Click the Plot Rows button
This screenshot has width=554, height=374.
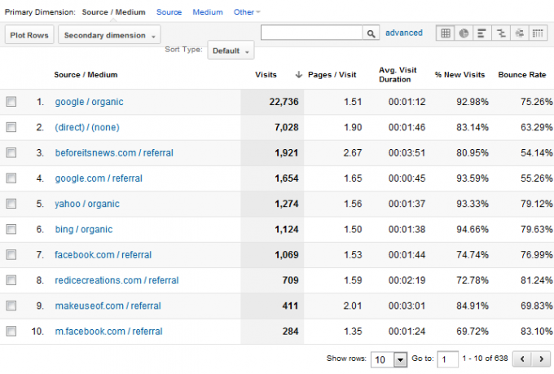tap(29, 35)
